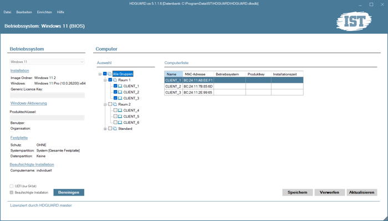Image resolution: width=388 pixels, height=221 pixels.
Task: Click the Produktschlüssel input field
Action: point(47,118)
